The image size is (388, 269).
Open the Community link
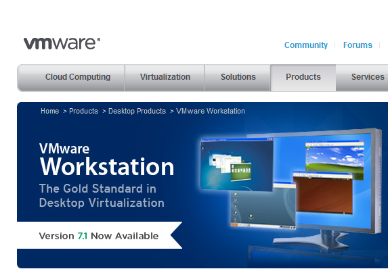[306, 45]
